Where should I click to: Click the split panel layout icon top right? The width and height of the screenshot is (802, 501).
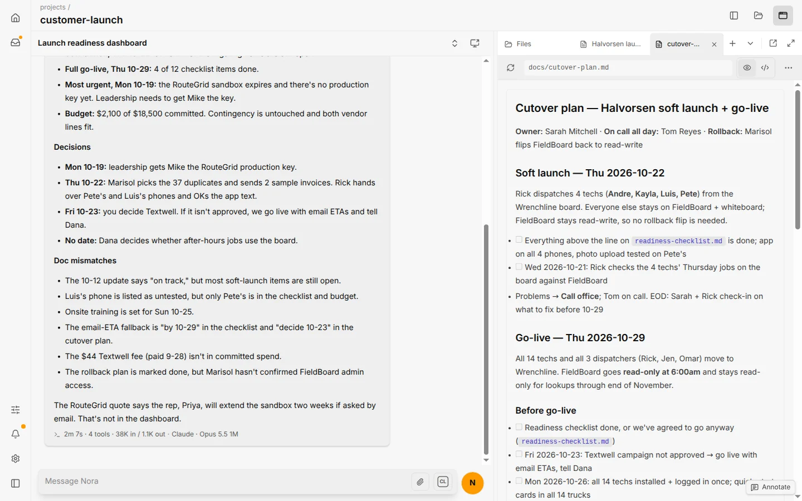click(x=734, y=16)
